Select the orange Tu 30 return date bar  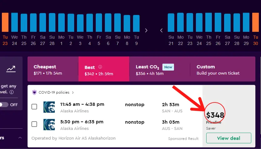tap(255, 22)
